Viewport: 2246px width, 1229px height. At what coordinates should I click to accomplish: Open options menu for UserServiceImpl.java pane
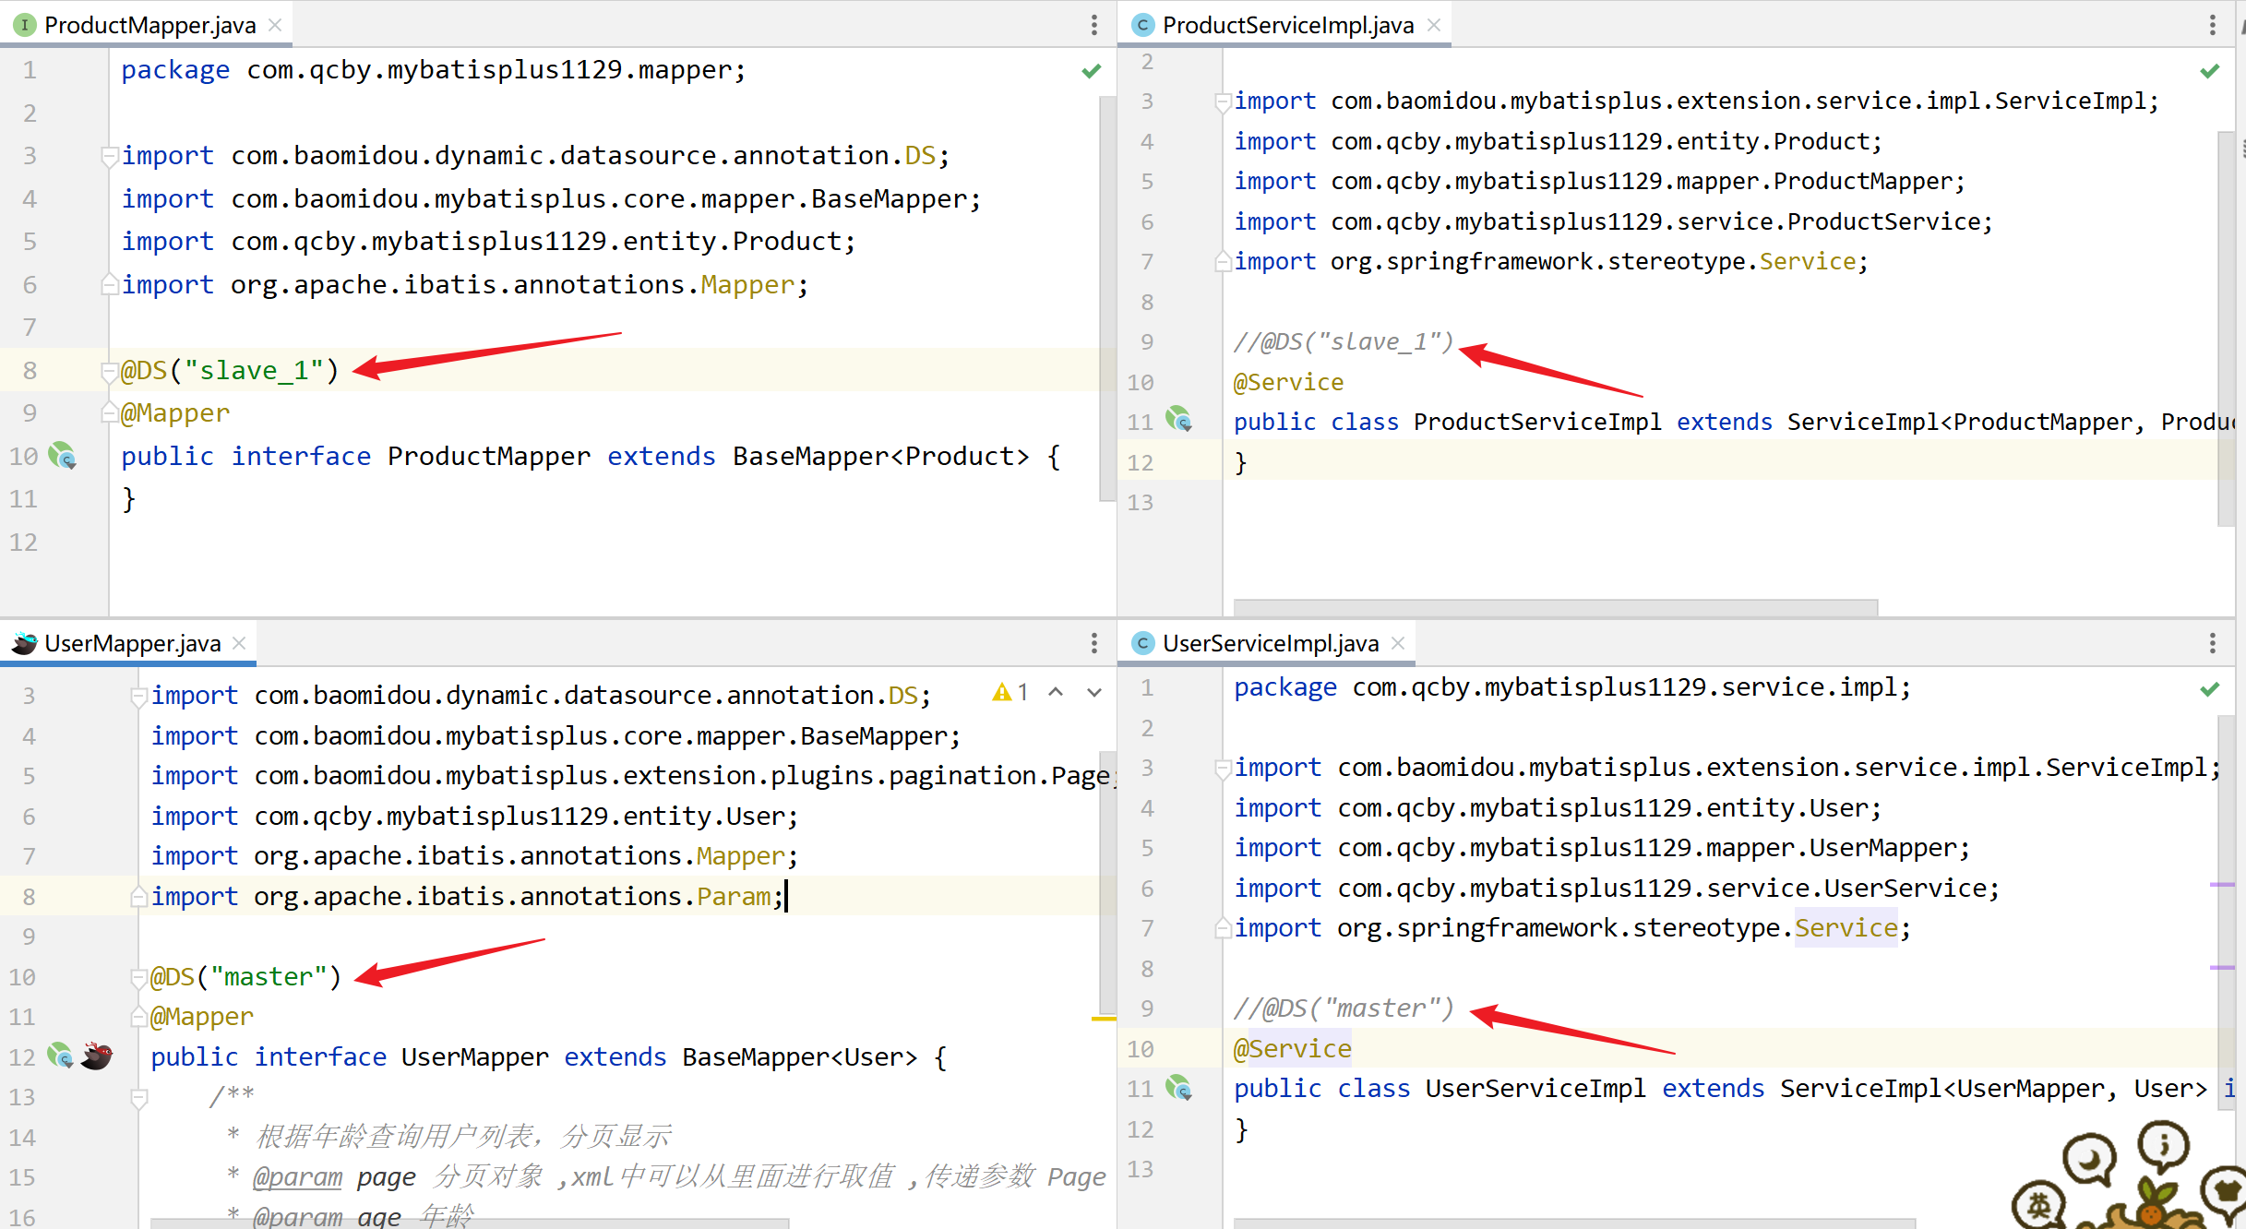click(2212, 643)
